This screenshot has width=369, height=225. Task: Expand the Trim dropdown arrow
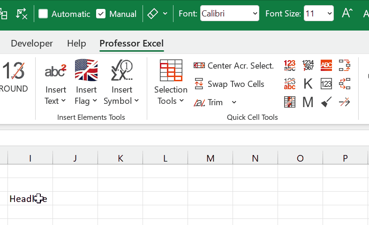pyautogui.click(x=234, y=102)
